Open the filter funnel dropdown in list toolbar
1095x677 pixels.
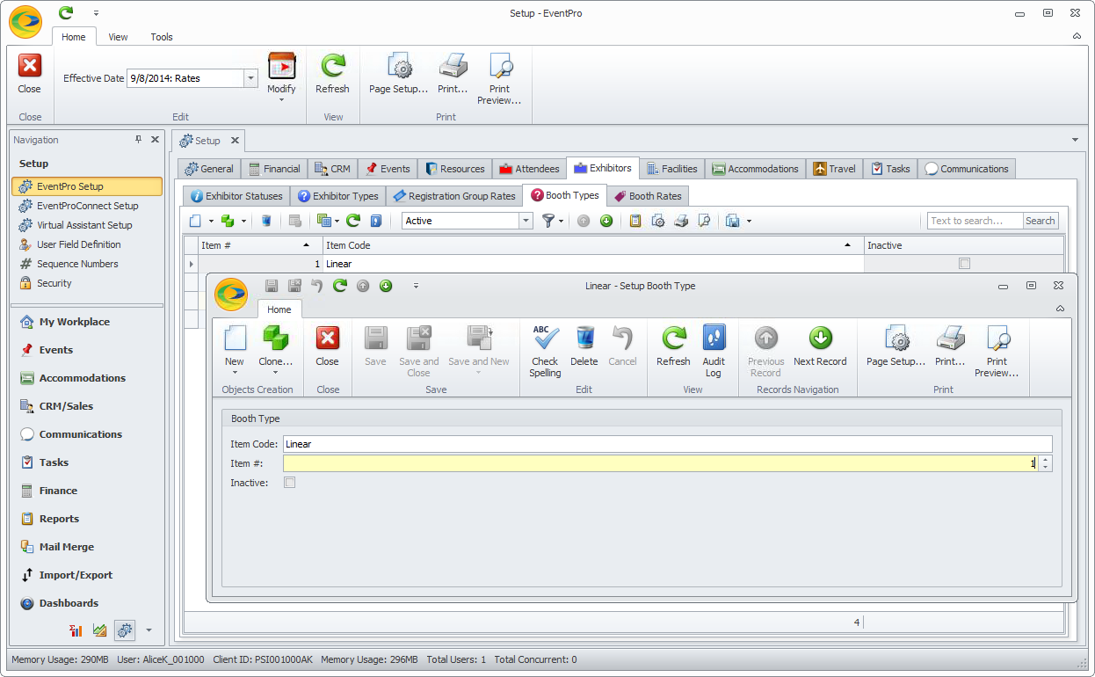tap(562, 221)
